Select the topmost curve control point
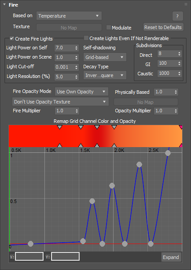Viewport: 191px width, 270px height. click(168, 153)
